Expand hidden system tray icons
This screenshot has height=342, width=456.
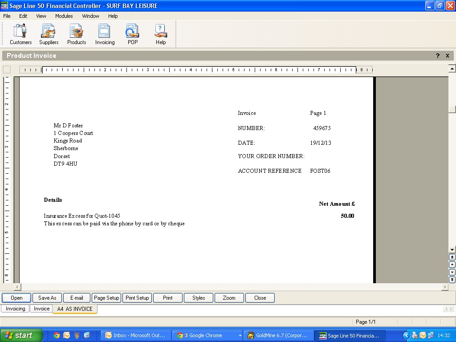point(406,335)
